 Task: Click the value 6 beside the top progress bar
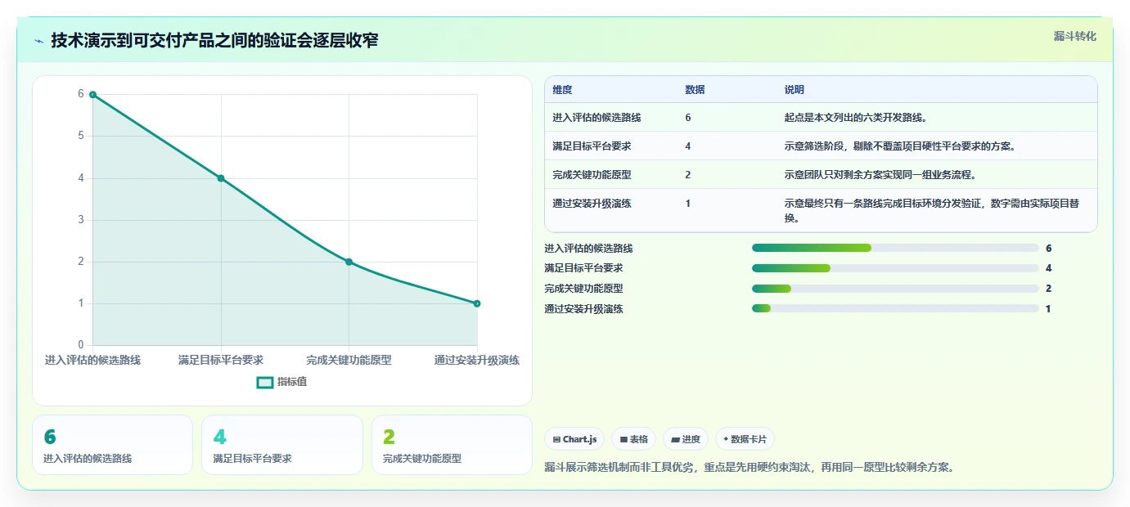[1048, 248]
